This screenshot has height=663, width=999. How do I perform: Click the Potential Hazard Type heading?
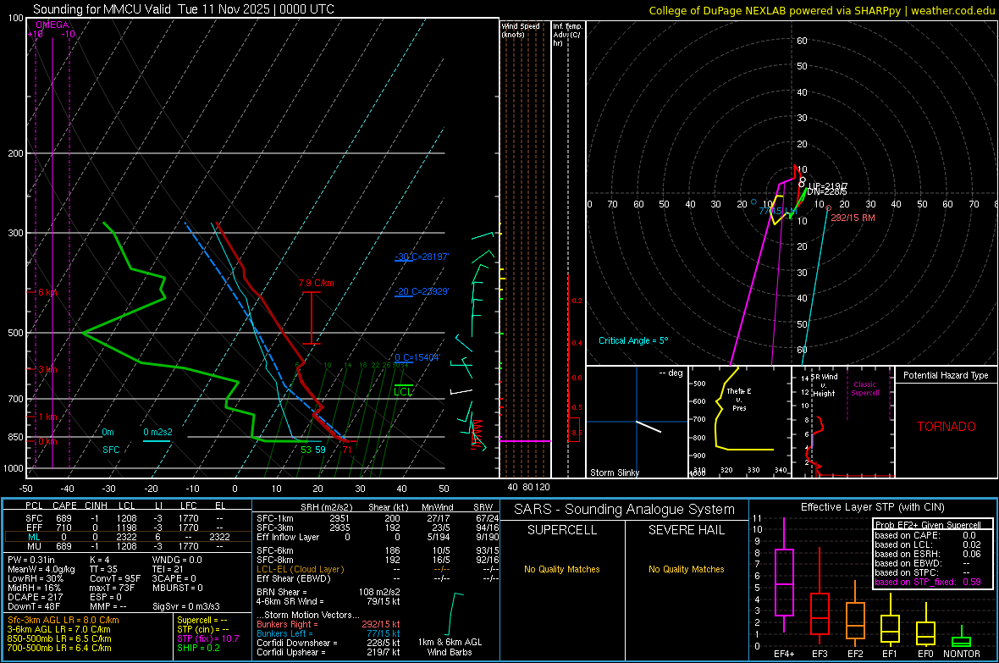[x=946, y=375]
